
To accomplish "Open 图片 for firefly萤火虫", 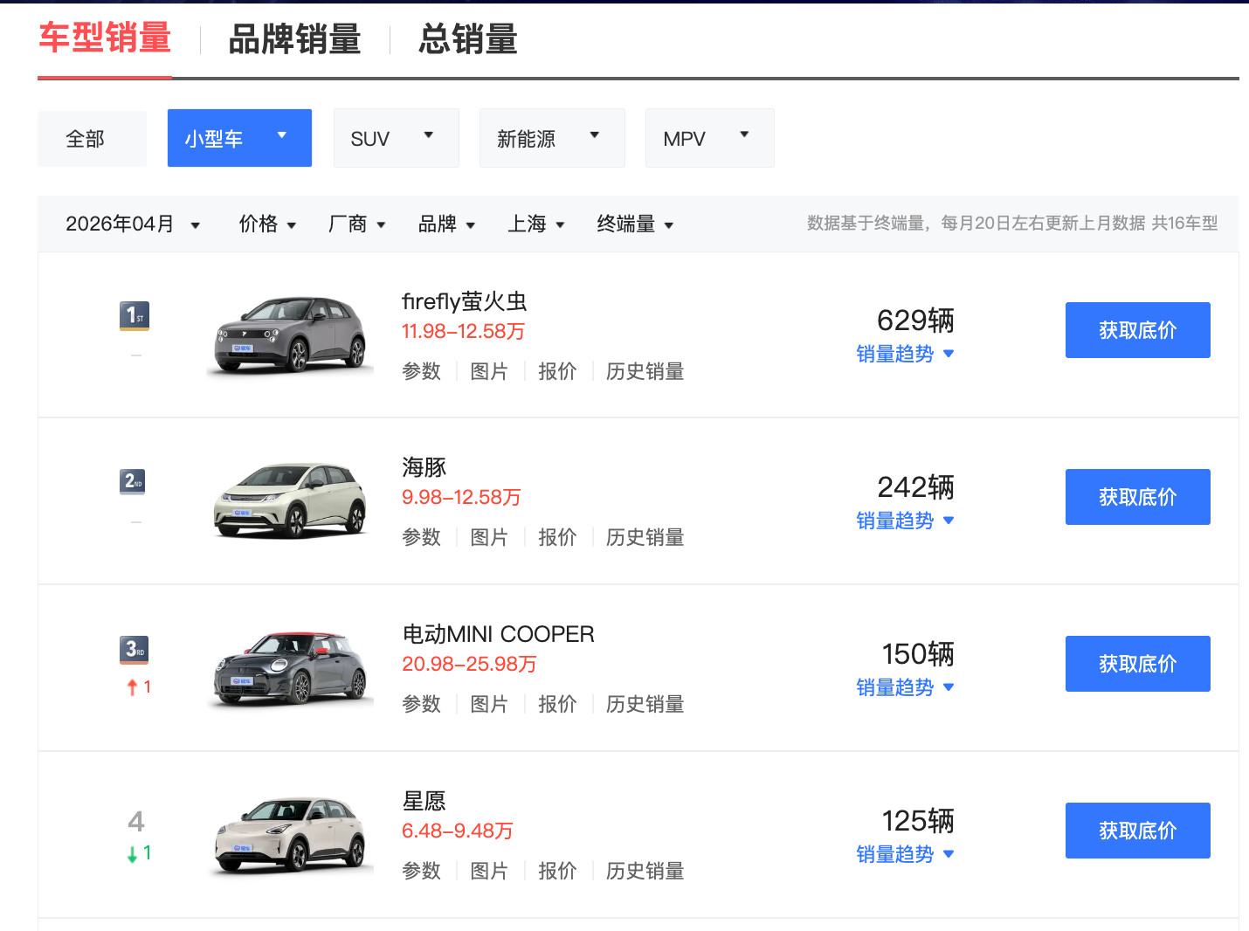I will pyautogui.click(x=489, y=371).
